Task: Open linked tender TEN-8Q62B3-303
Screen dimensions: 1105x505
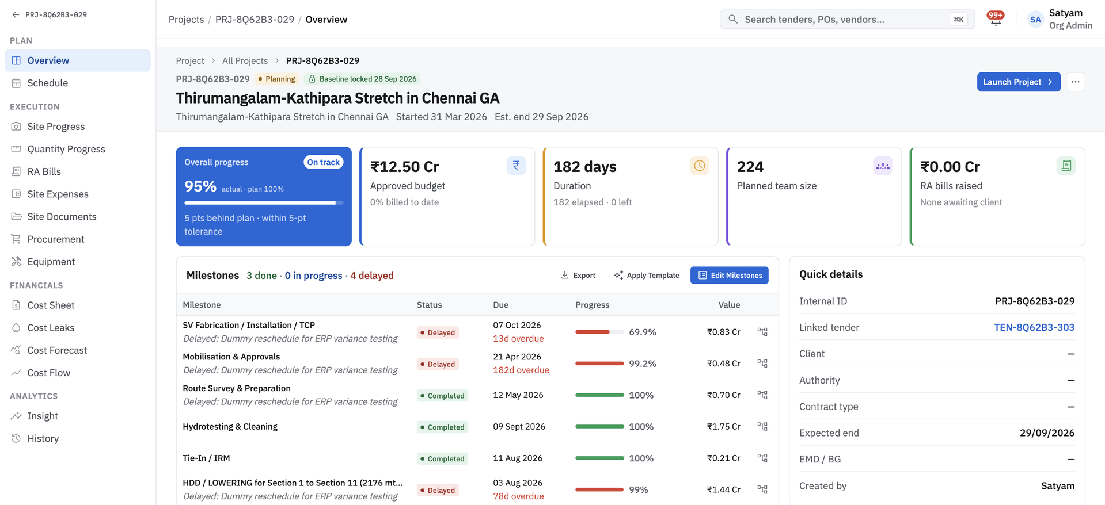Action: coord(1034,327)
